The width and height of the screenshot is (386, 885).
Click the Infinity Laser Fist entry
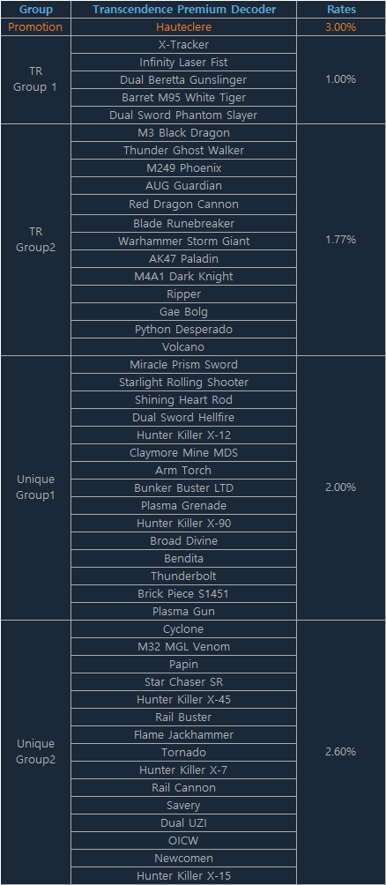[x=184, y=62]
